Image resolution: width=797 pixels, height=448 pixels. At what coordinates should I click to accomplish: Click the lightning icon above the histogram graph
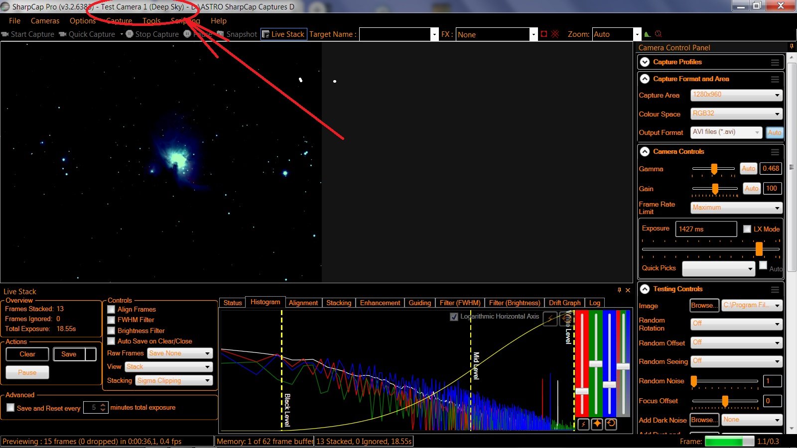click(550, 319)
